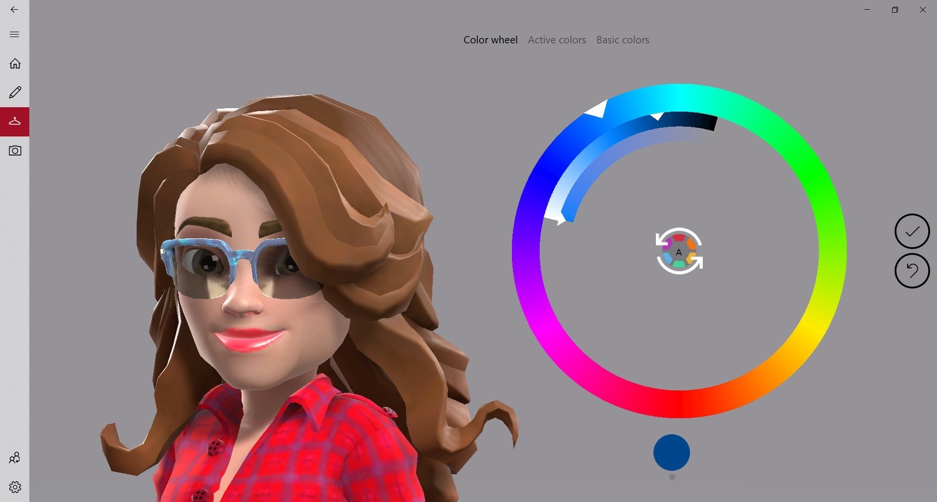Image resolution: width=937 pixels, height=502 pixels.
Task: Select the dark blue color swatch
Action: (x=671, y=452)
